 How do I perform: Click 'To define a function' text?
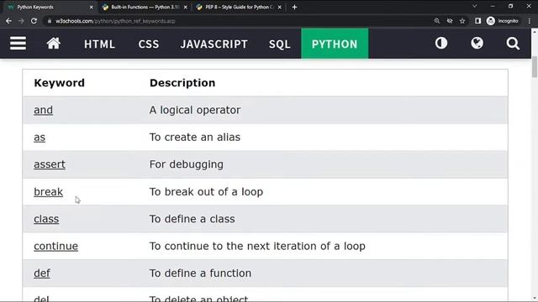click(200, 273)
